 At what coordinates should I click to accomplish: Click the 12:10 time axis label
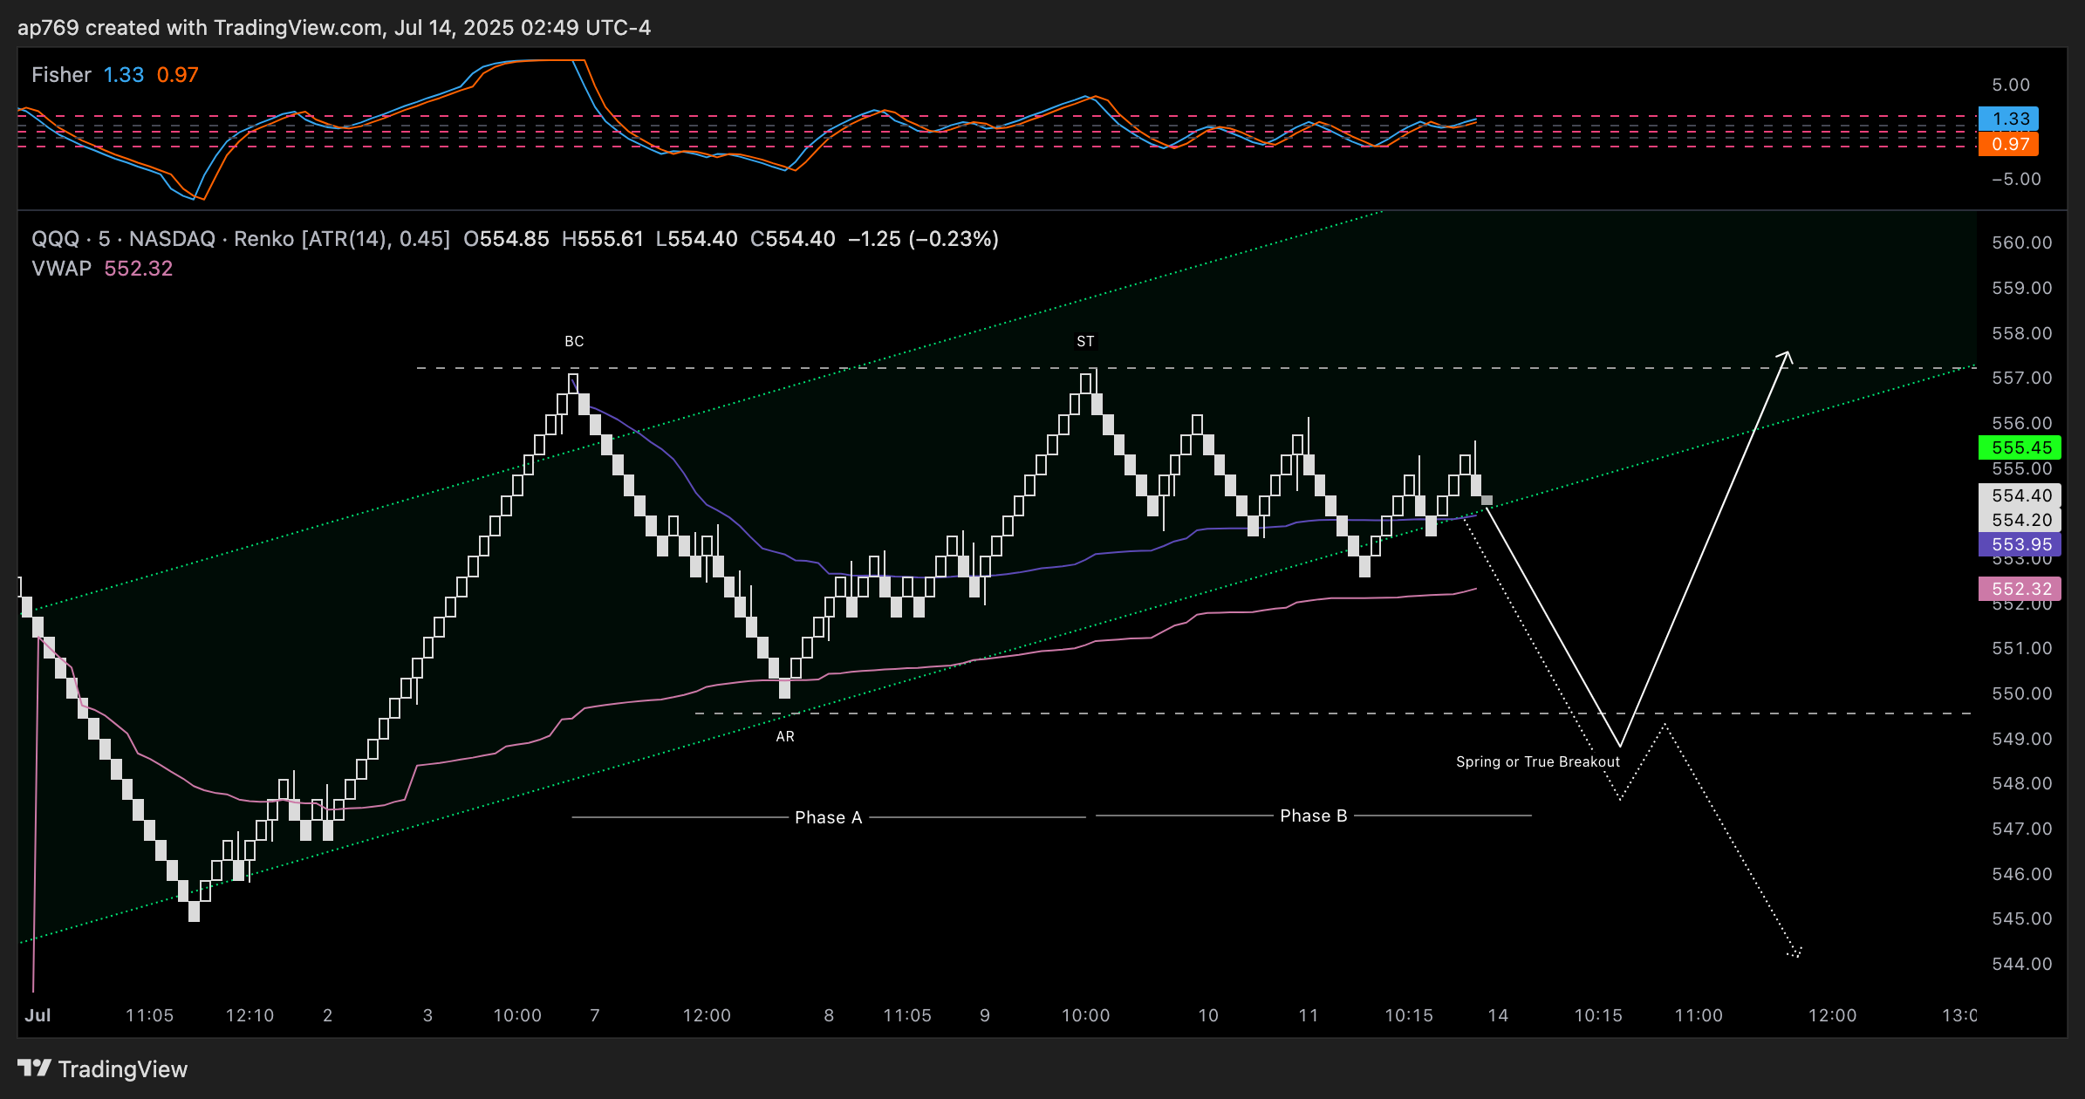pos(250,1015)
